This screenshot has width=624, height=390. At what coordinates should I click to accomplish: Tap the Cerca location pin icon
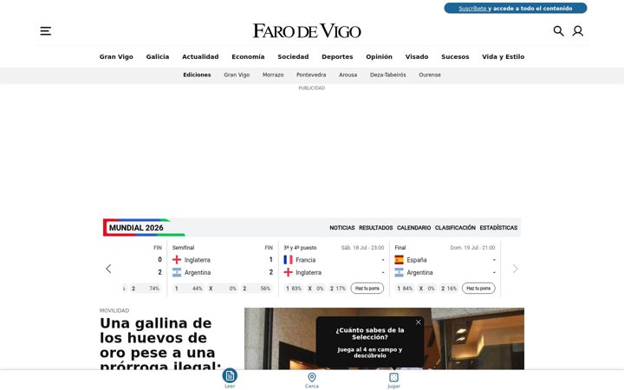coord(312,377)
